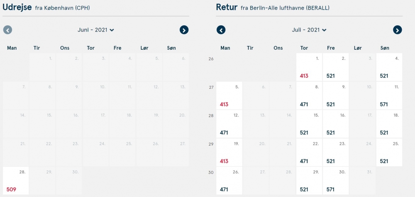
Task: Choose July 26 return priced 471
Action: [229, 180]
